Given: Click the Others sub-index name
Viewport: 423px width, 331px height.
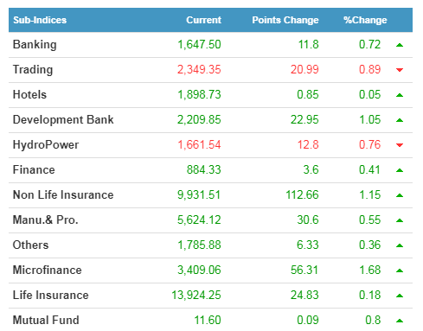Looking at the screenshot, I should [30, 245].
